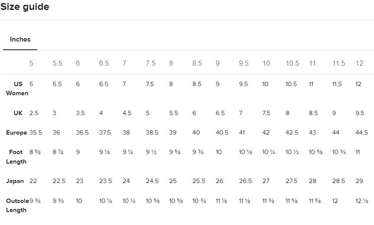The image size is (374, 225).
Task: Click the Europe row label
Action: click(16, 133)
